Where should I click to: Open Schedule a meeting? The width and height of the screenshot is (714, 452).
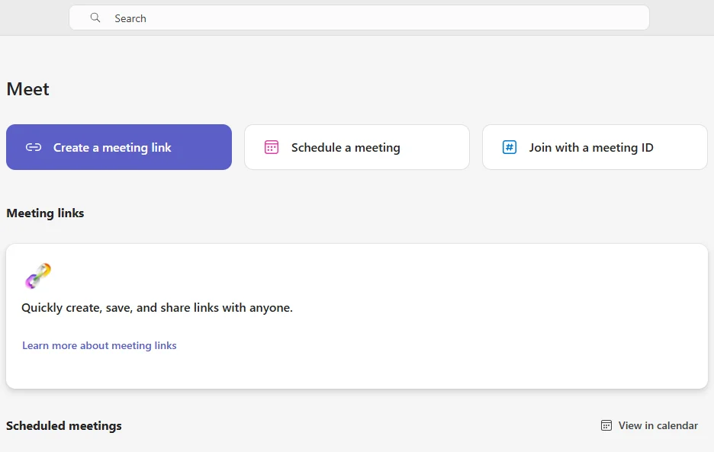(x=356, y=147)
